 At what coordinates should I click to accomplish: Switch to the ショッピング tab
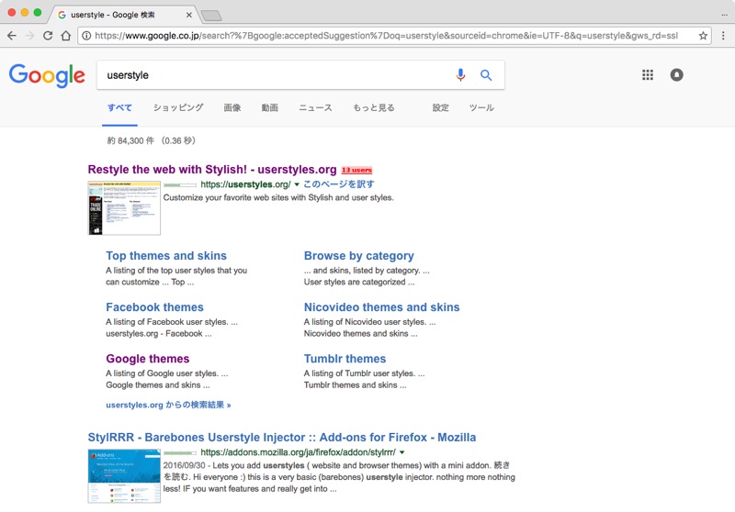click(x=178, y=107)
